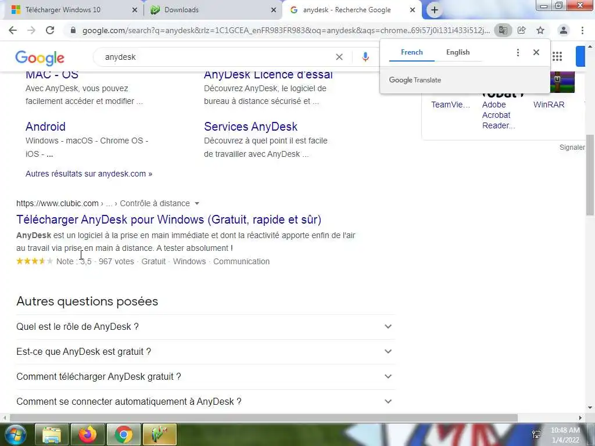Open Adobe Acrobat Reader related search
595x446 pixels.
coord(498,115)
